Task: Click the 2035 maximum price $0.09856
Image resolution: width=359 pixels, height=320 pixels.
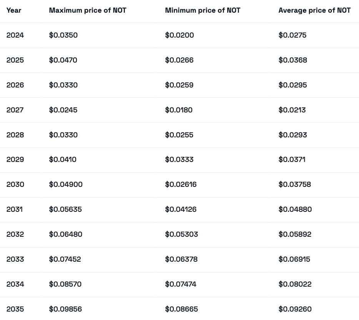Action: tap(65, 309)
